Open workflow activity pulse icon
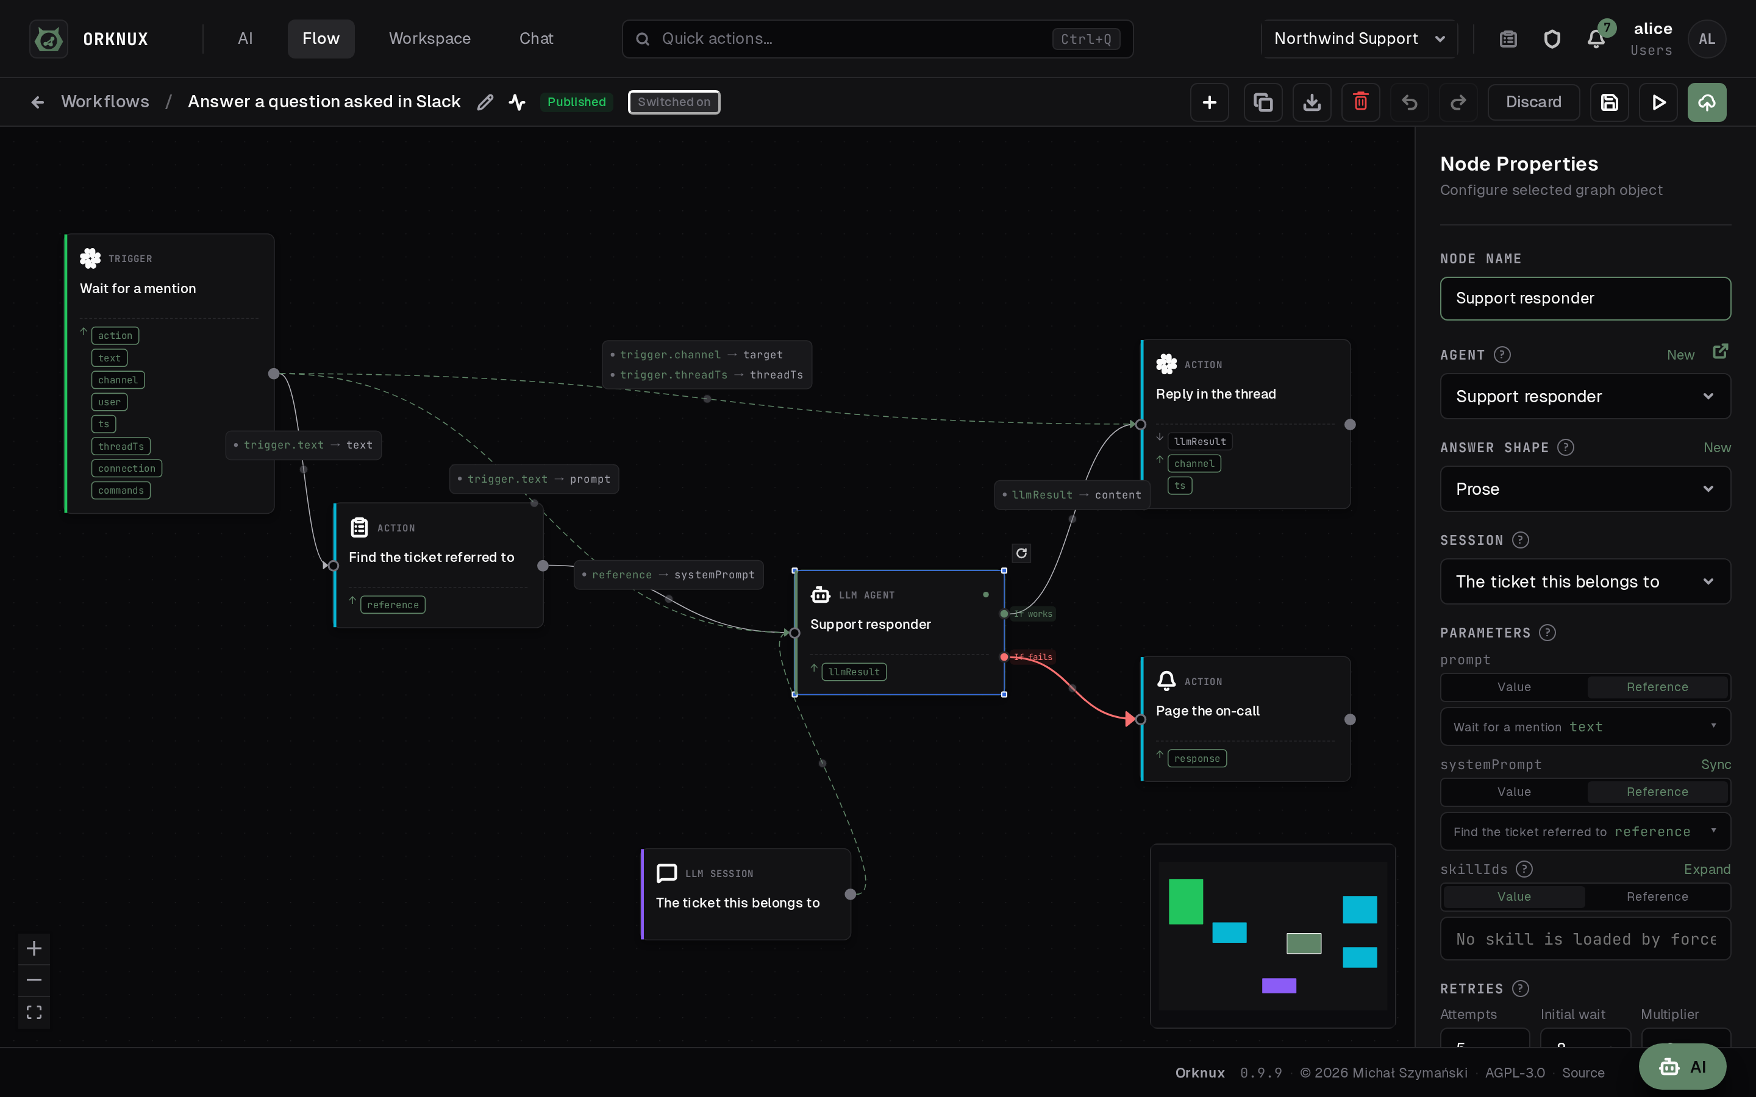This screenshot has width=1756, height=1097. [516, 102]
